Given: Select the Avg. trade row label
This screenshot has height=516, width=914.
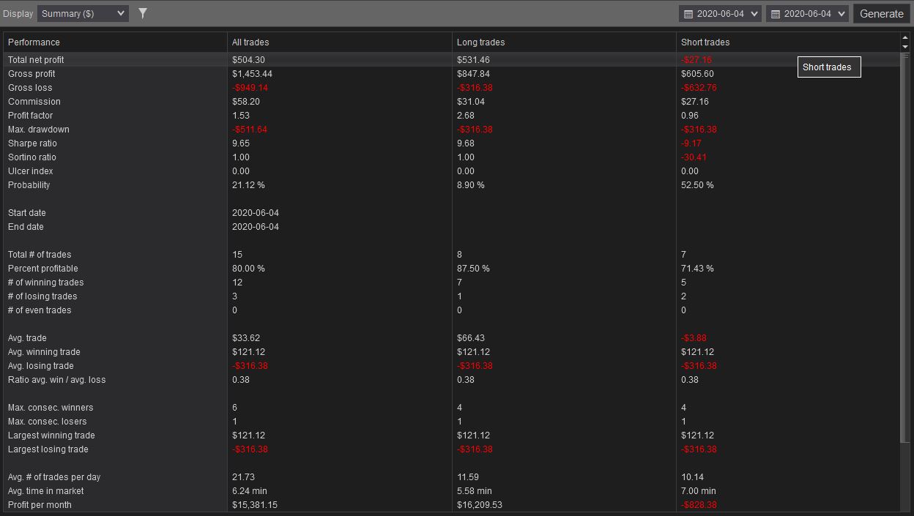Looking at the screenshot, I should coord(27,338).
